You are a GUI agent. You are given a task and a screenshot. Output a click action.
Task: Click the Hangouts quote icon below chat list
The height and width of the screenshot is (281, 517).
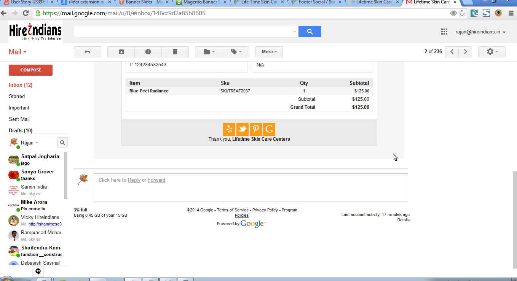pos(38,271)
